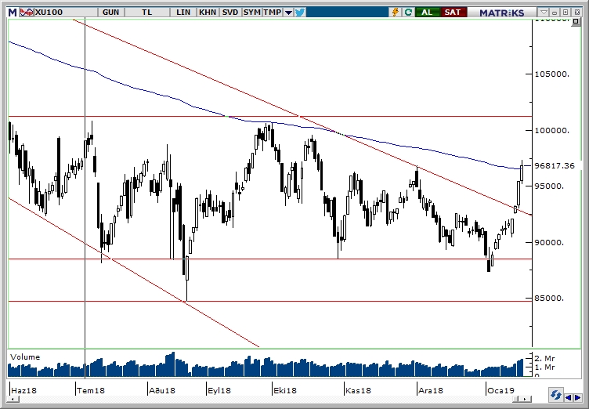Click the Twitter bird icon
This screenshot has height=409, width=589.
(300, 13)
